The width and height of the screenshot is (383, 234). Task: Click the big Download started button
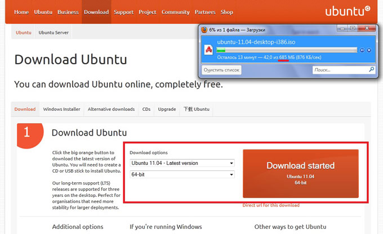[300, 173]
